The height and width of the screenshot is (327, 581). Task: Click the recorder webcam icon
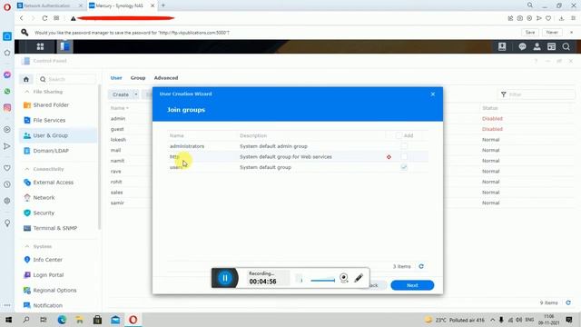[x=344, y=278]
